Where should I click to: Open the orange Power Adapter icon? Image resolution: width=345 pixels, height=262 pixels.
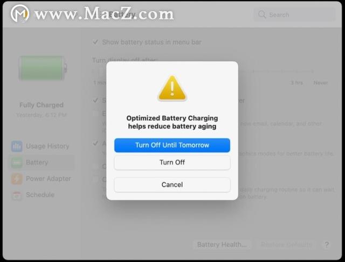17,179
